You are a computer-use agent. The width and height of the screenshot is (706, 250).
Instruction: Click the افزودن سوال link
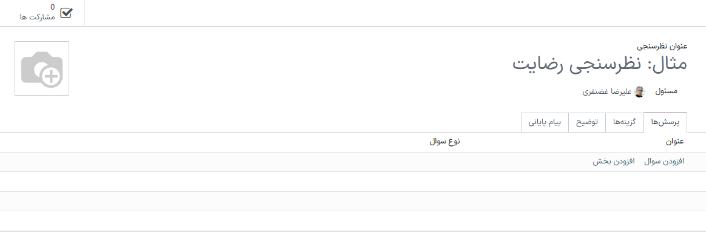[664, 162]
